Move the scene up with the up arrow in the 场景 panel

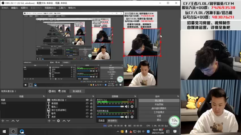[13, 121]
